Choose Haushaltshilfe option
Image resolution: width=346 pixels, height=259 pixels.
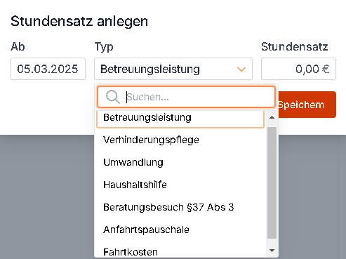[x=180, y=185]
